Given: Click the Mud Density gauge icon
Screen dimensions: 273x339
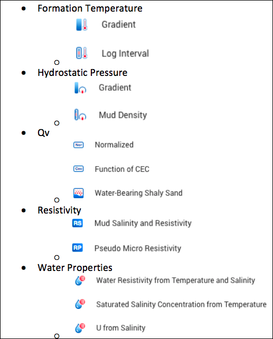Looking at the screenshot, I should point(80,114).
